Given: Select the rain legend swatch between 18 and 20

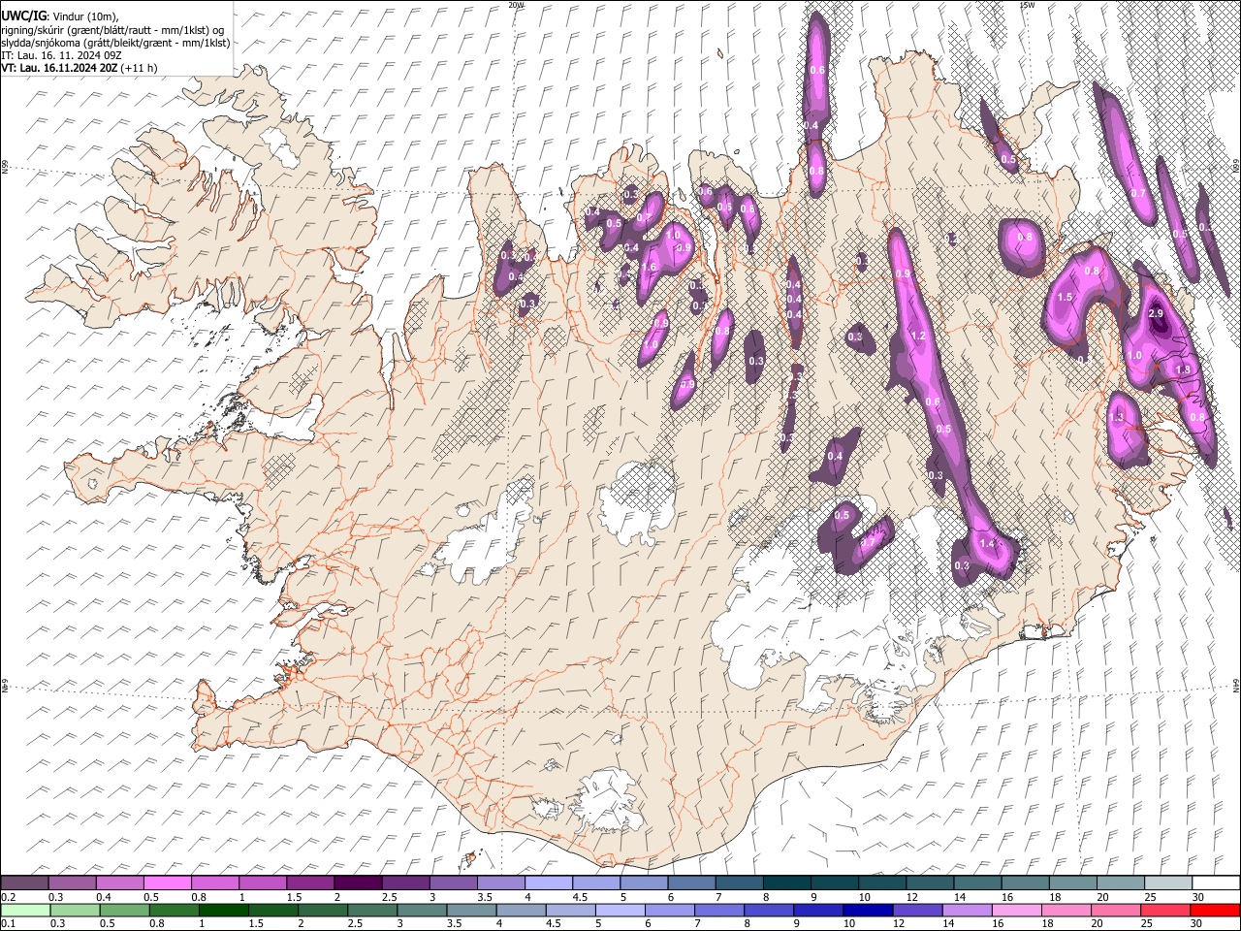Looking at the screenshot, I should tap(1066, 910).
